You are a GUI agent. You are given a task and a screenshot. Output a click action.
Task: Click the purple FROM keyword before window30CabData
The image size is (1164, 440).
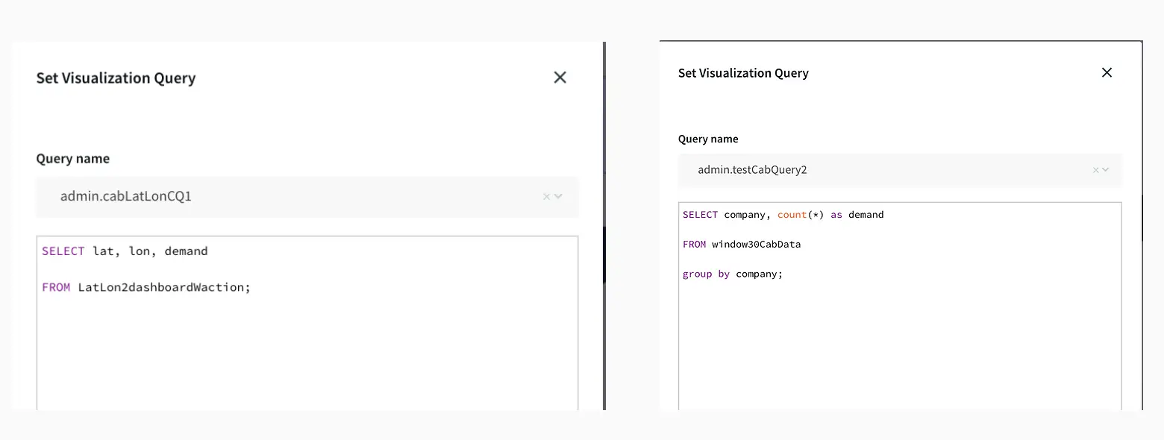pyautogui.click(x=694, y=244)
